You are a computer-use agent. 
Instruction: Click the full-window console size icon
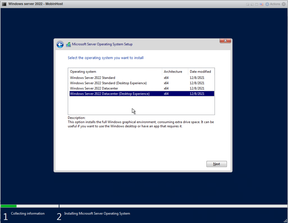coord(256,4)
